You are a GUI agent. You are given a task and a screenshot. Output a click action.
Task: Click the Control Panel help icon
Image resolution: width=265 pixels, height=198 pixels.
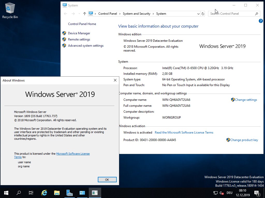pos(261,21)
